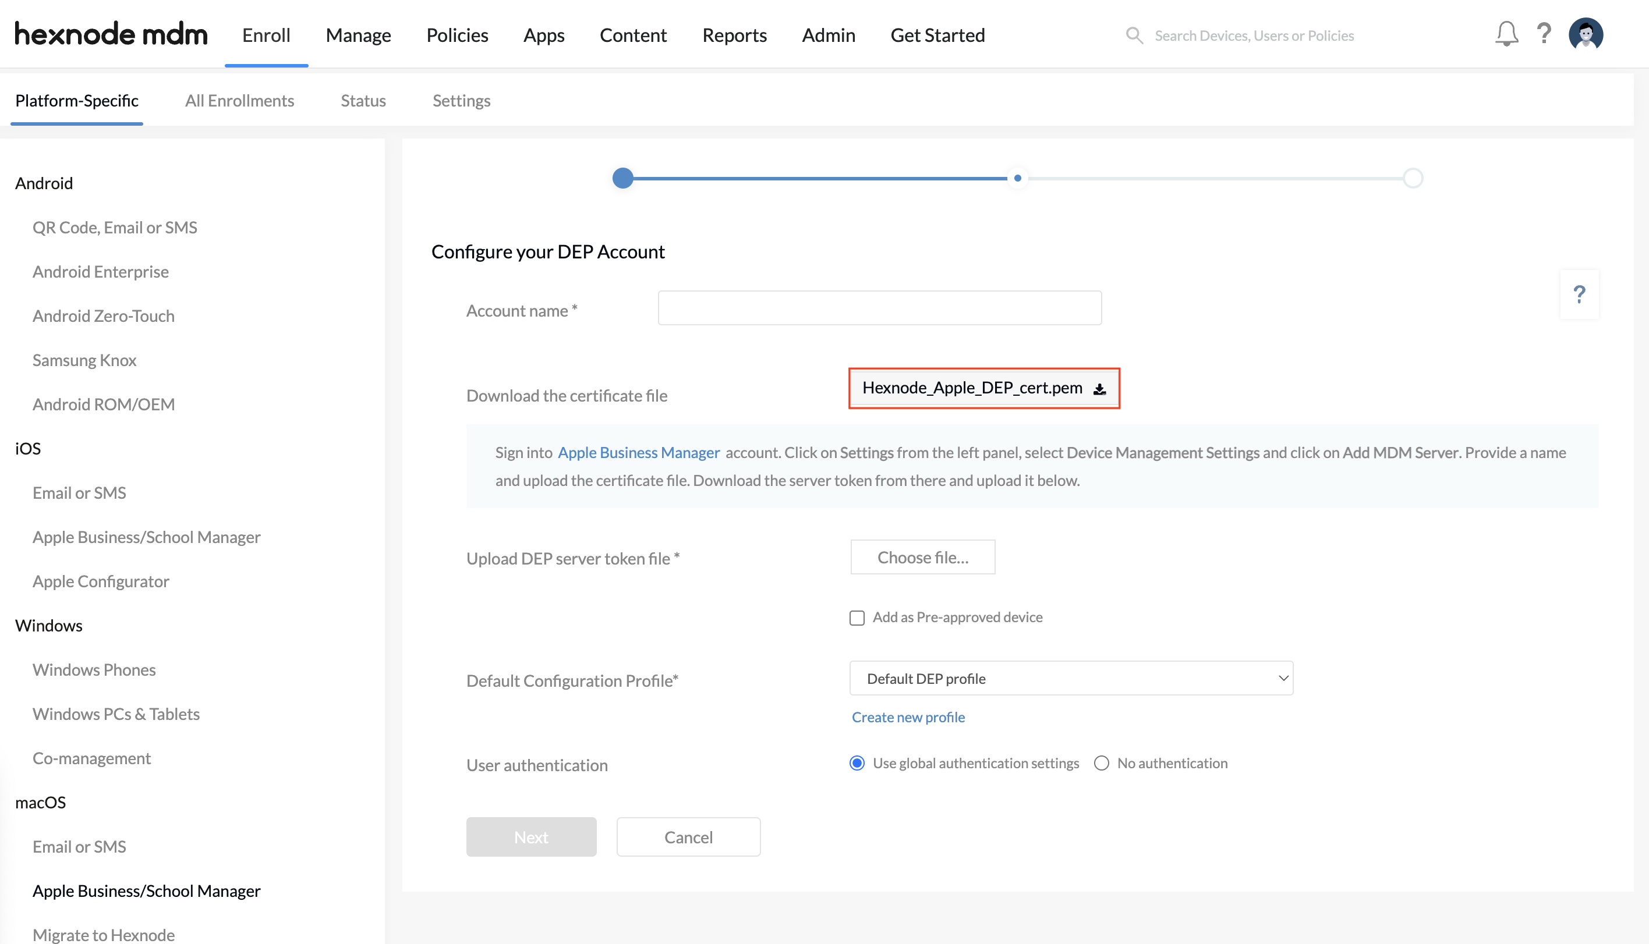
Task: Open the floating help panel question mark
Action: (x=1580, y=294)
